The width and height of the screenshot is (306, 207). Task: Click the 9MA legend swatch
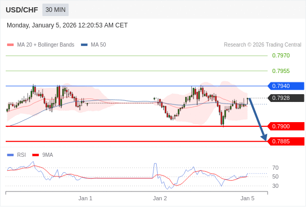tap(35, 155)
